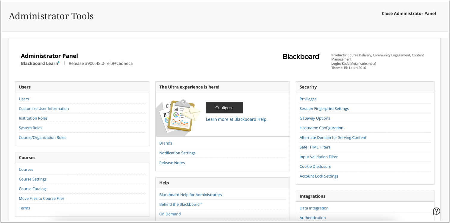Click the Configure button for Ultra
The image size is (450, 223).
click(x=224, y=107)
